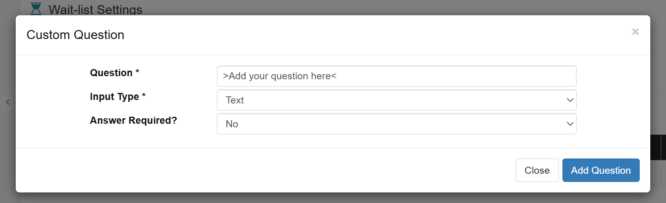
Task: Dismiss the dialog with the X icon
Action: click(x=635, y=32)
